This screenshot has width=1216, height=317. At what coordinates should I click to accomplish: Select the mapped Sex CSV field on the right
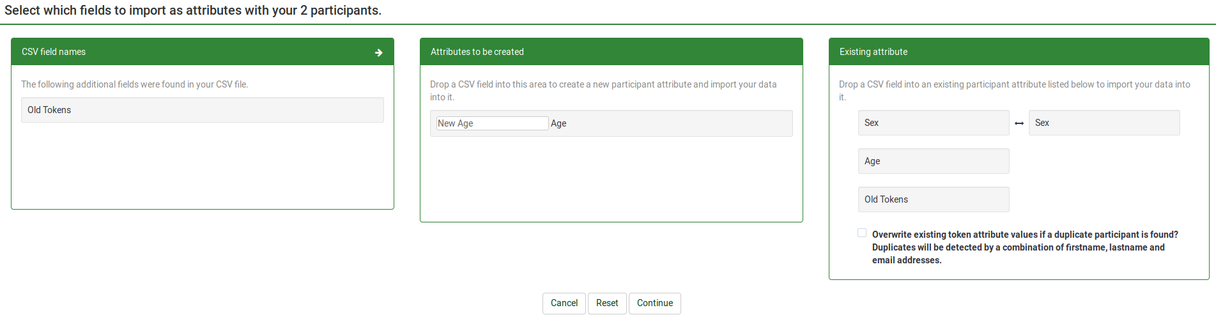tap(1104, 123)
